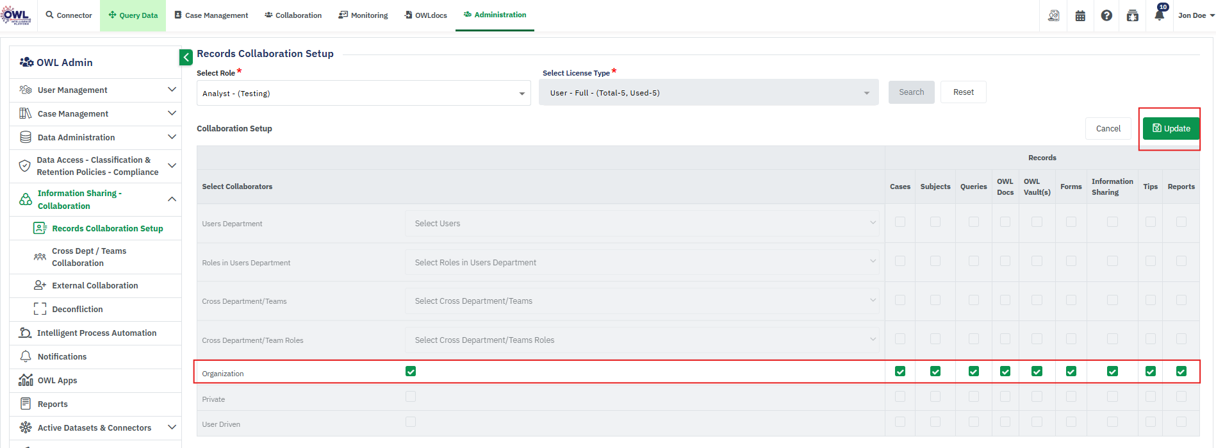Click the OWL logo
This screenshot has height=448, width=1216.
coord(16,15)
